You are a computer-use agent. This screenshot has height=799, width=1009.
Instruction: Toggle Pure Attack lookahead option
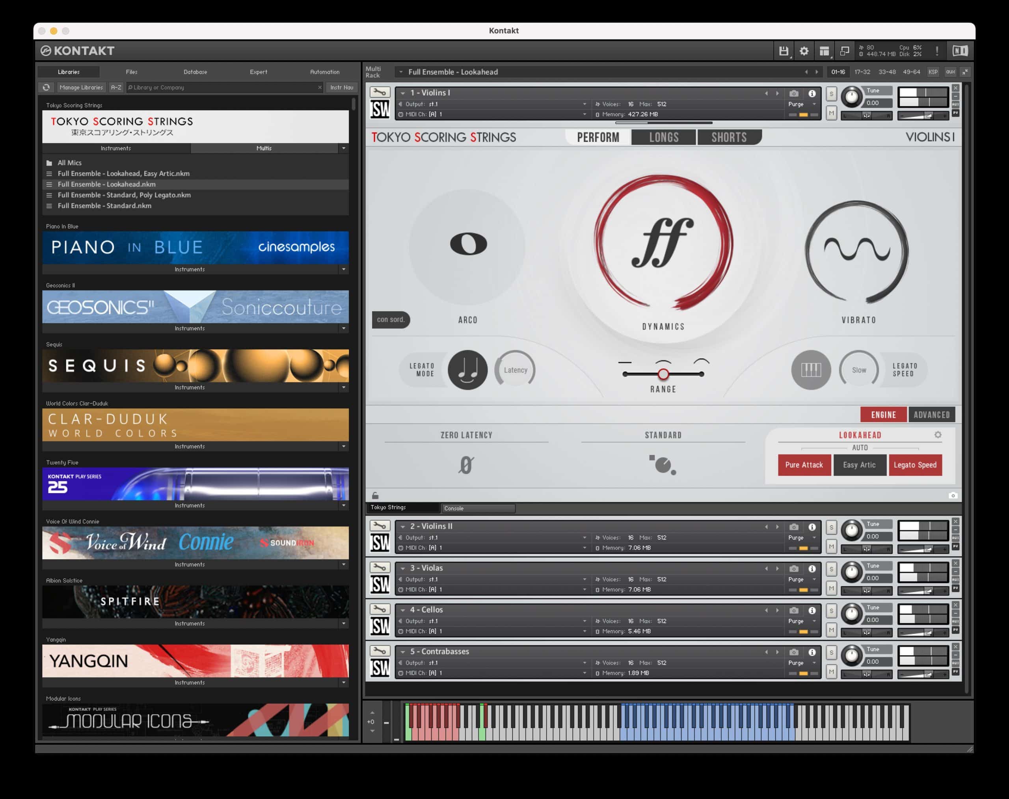tap(804, 465)
